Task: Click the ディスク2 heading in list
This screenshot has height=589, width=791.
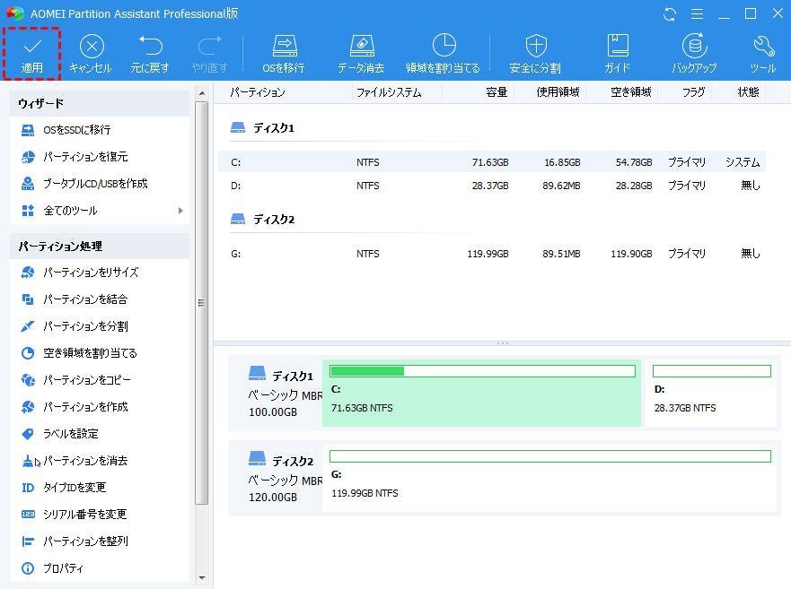Action: [x=274, y=219]
